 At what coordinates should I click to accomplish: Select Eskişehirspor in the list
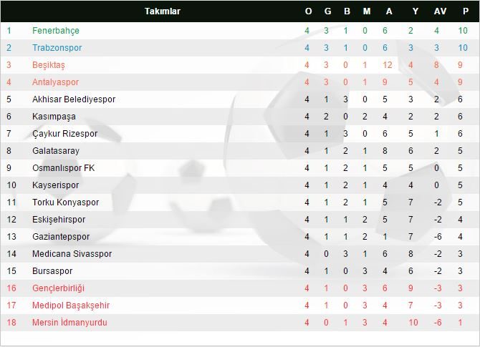[59, 220]
